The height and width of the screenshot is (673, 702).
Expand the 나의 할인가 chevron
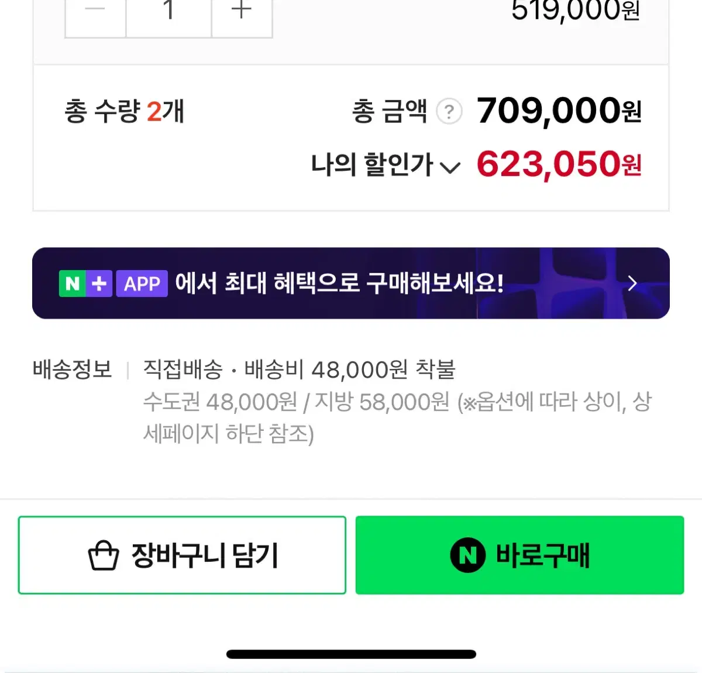(x=449, y=168)
